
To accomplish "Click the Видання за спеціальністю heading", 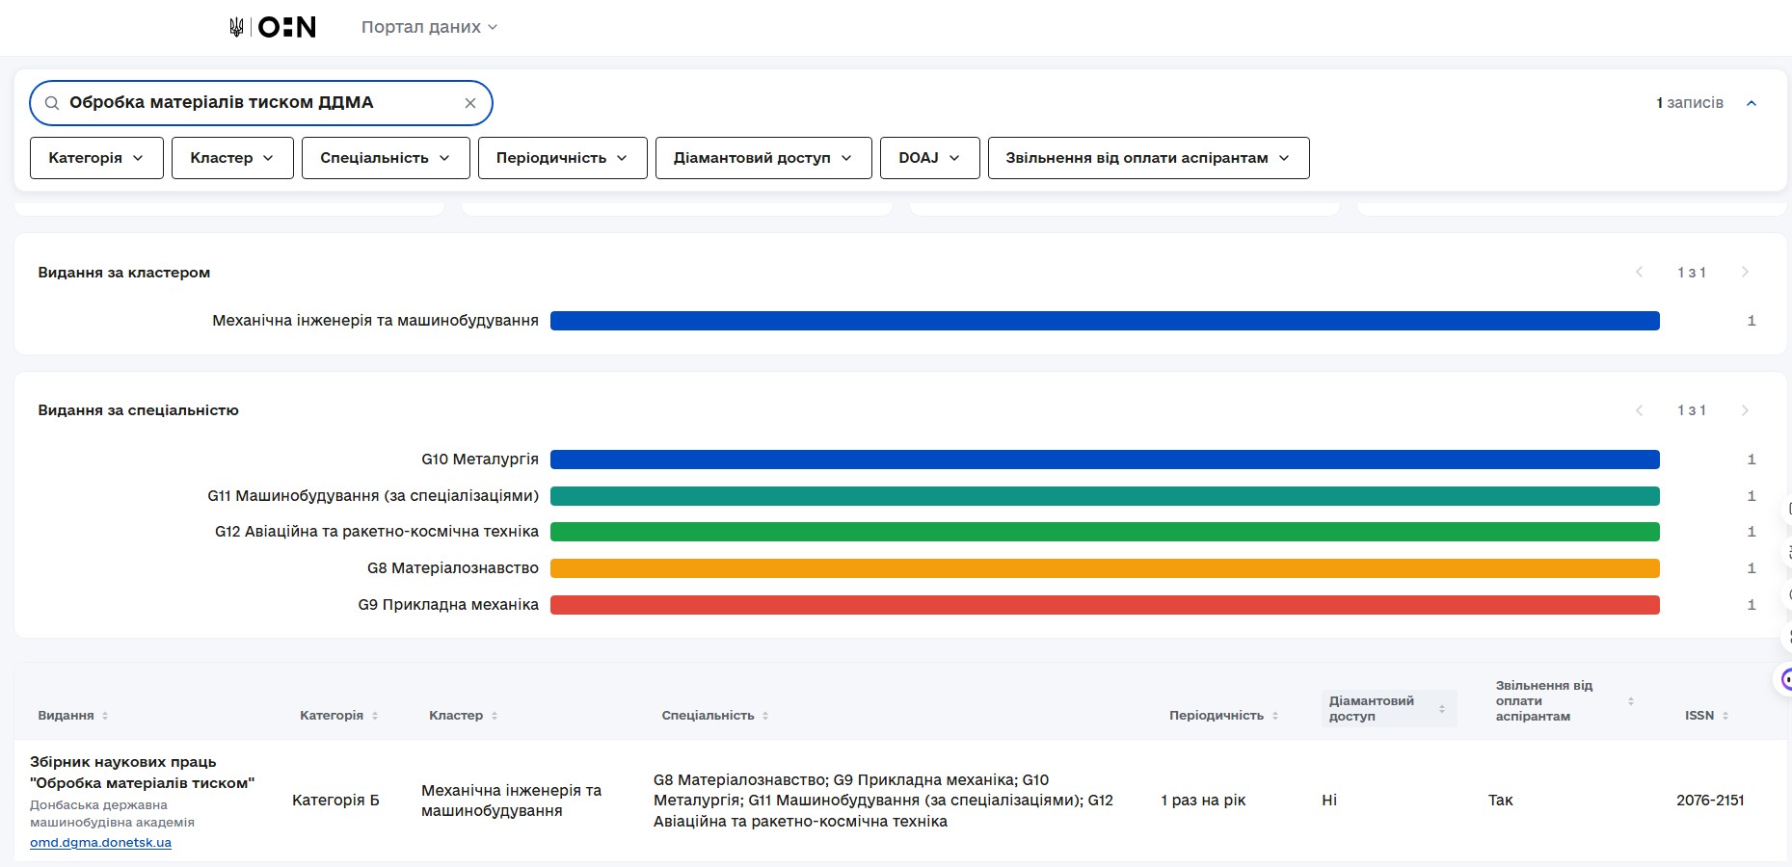I will coord(138,410).
